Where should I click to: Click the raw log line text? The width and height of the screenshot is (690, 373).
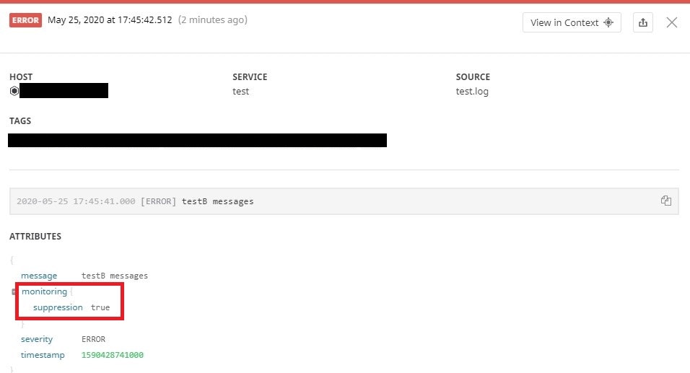(135, 201)
